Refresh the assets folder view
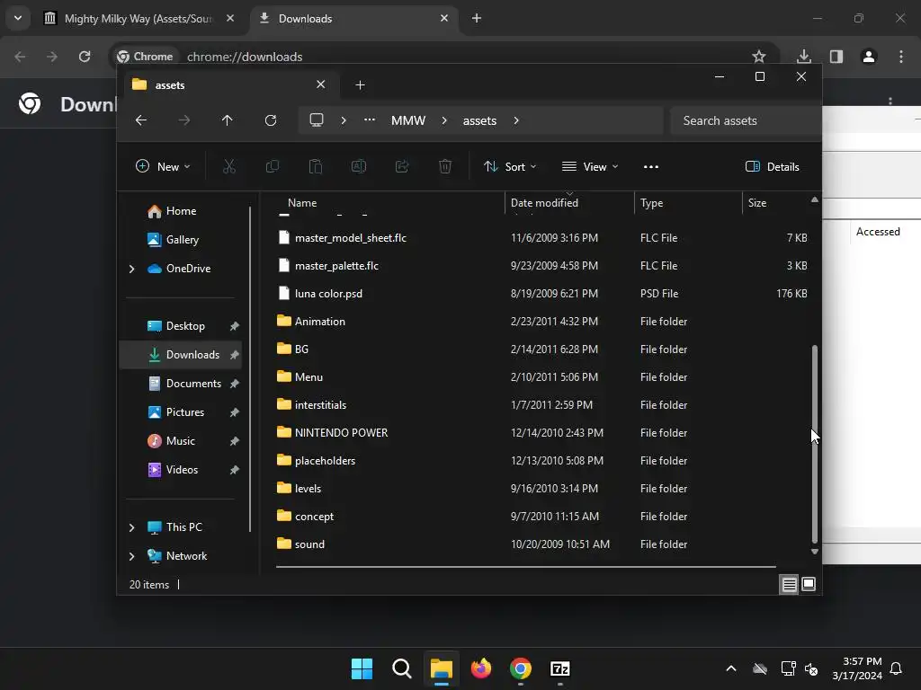The width and height of the screenshot is (921, 690). click(270, 120)
